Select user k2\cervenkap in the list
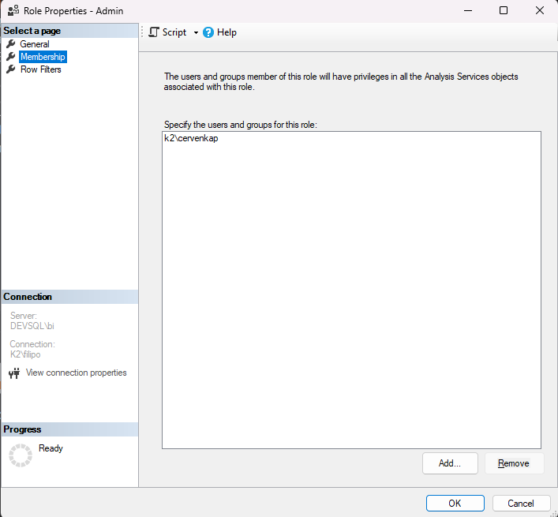Screen dimensions: 558x517 (x=191, y=138)
